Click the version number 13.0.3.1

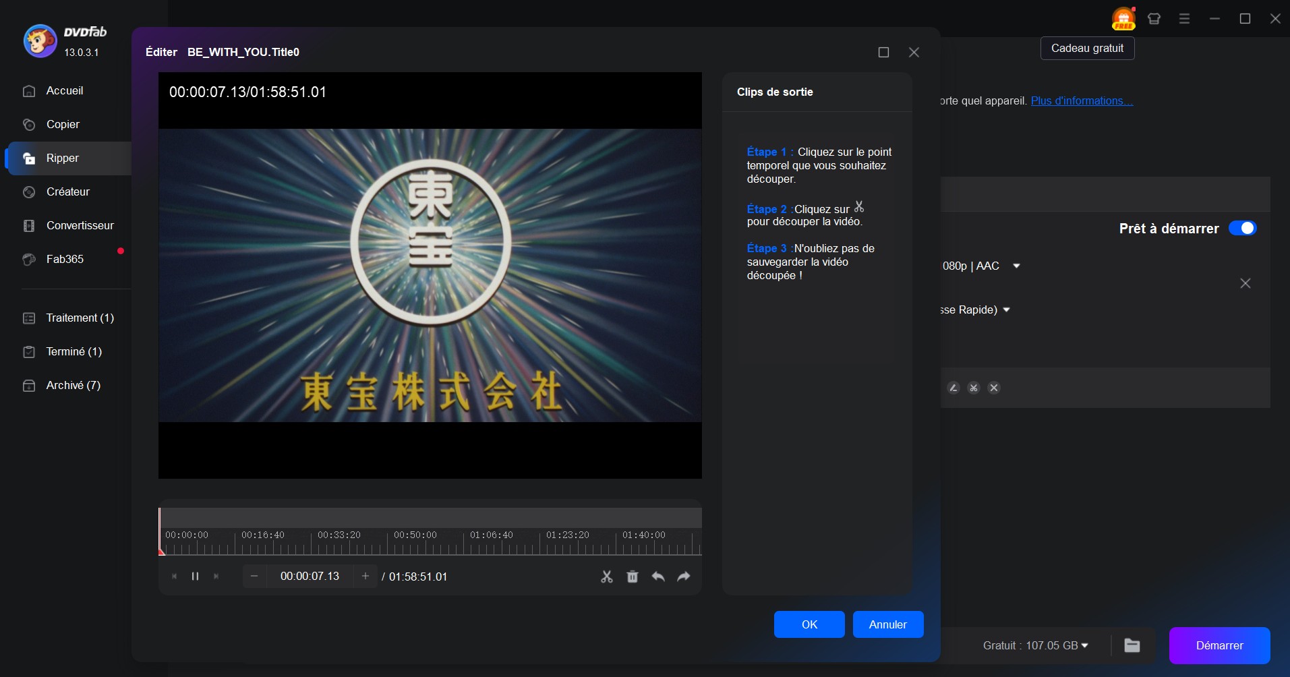(x=82, y=52)
